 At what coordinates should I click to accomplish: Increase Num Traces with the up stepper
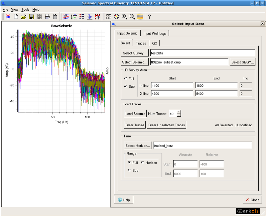tap(178, 112)
